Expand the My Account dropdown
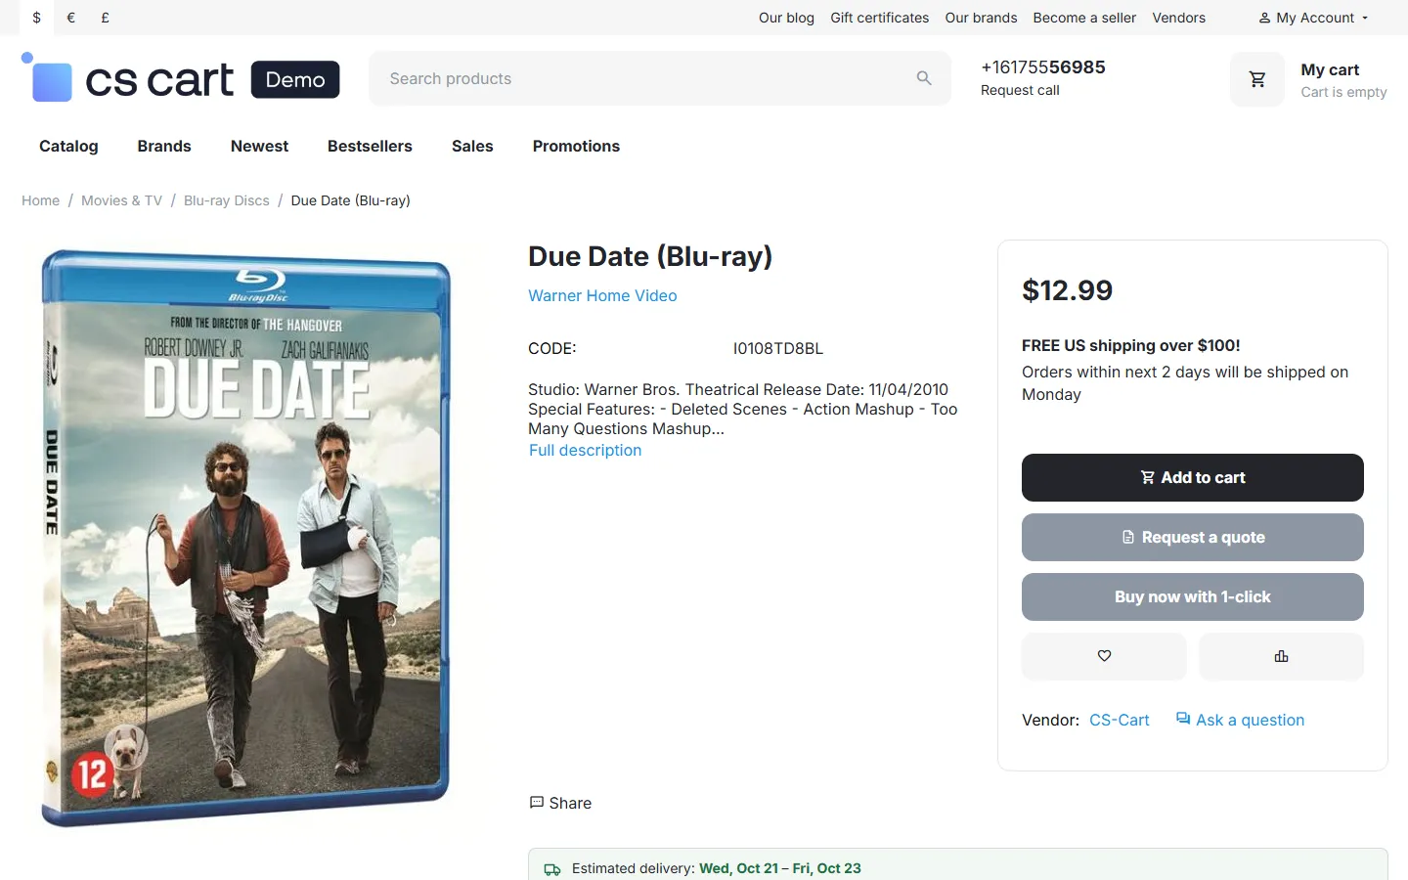 point(1313,18)
